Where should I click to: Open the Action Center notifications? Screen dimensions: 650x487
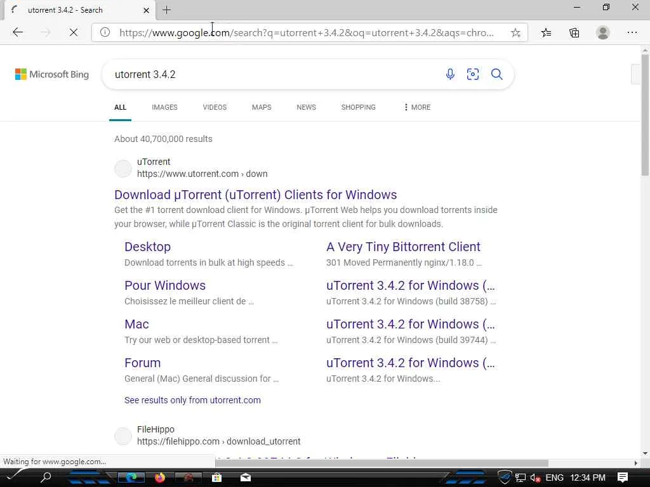[622, 477]
